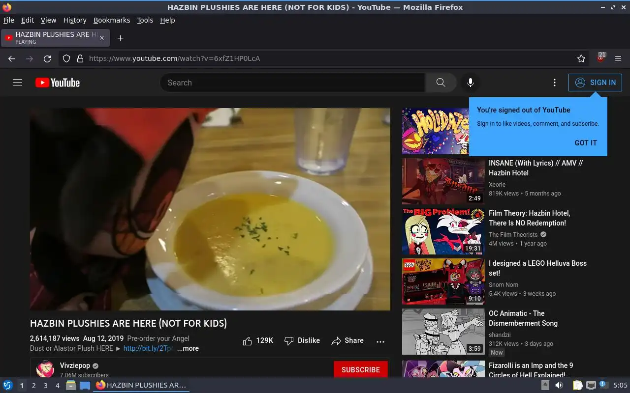Click the search magnifier button
The image size is (630, 393).
[441, 83]
